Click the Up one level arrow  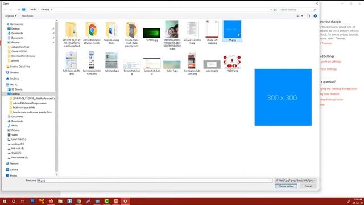[x=19, y=10]
